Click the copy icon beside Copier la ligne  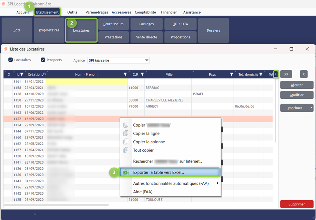126,133
